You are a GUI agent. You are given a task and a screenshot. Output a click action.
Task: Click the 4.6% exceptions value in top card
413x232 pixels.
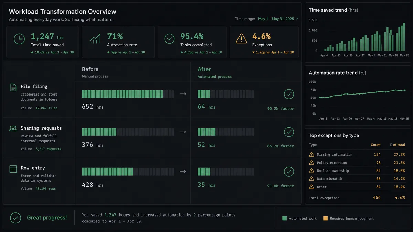(x=262, y=36)
